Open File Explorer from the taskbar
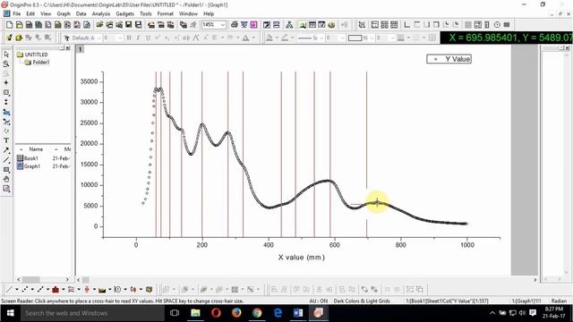This screenshot has width=573, height=322. coord(195,313)
